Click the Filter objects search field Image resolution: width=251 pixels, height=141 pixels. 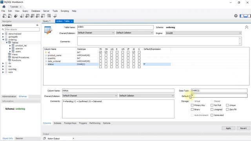click(x=22, y=29)
